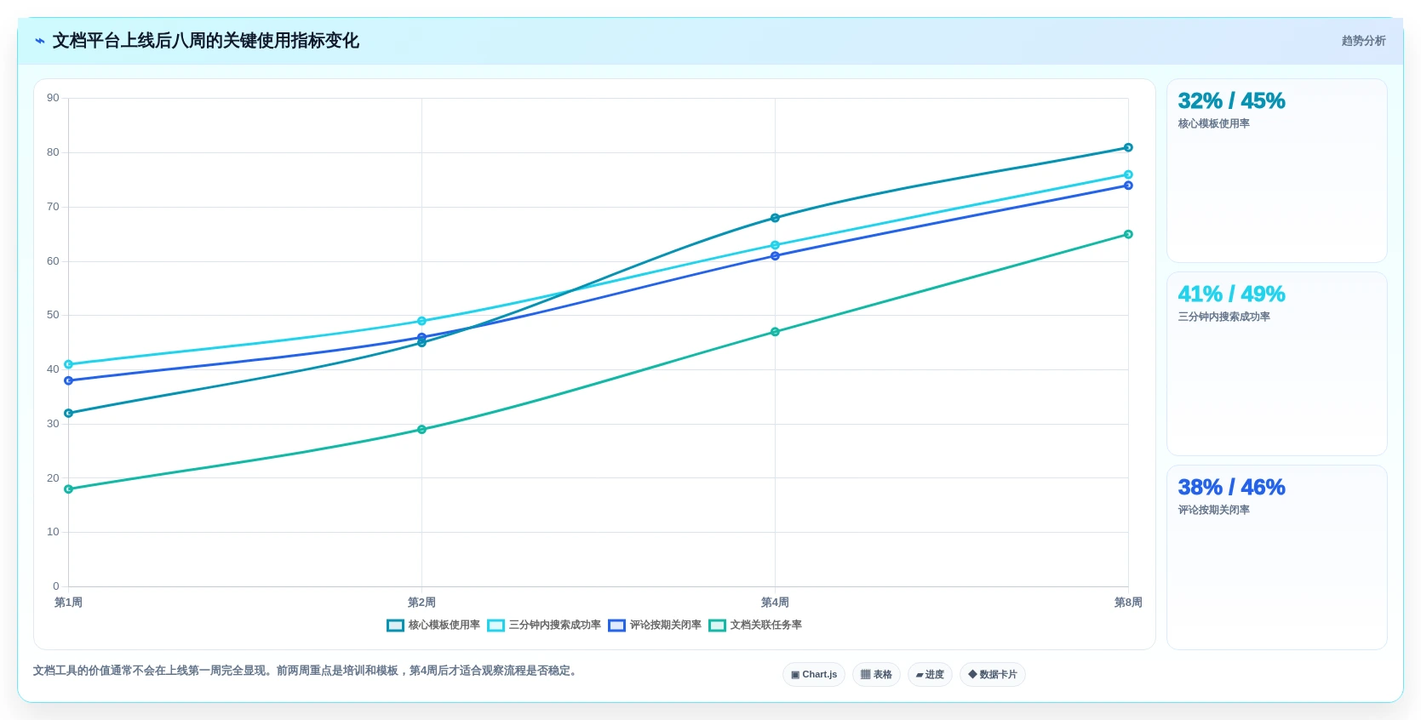The width and height of the screenshot is (1421, 720).
Task: Click the 三分钟内搜索成功率 card caption
Action: click(x=1223, y=317)
